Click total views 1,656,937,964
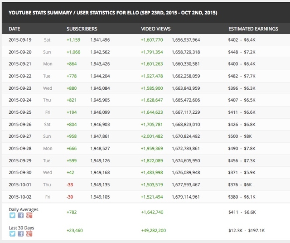290x243 pixels. [186, 40]
